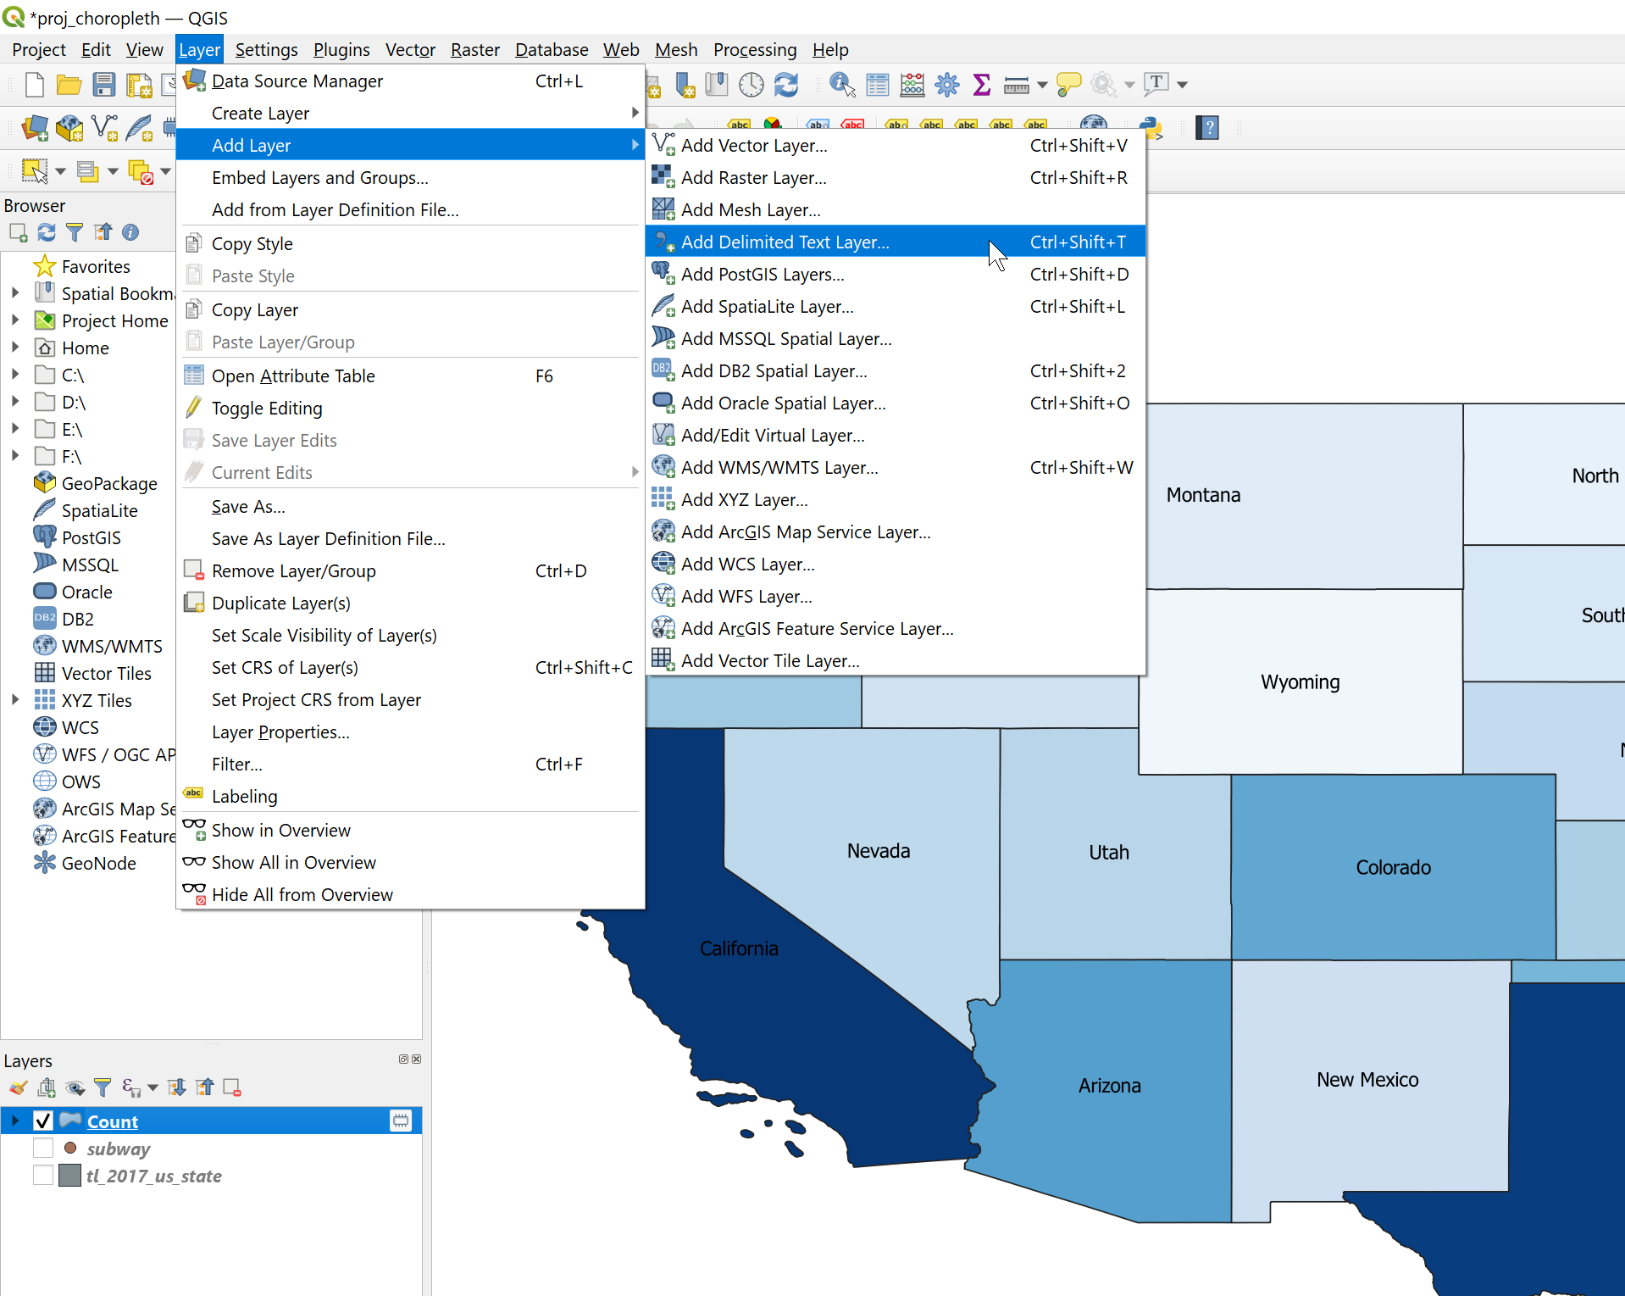
Task: Click the Filter Legend funnel icon
Action: click(103, 1087)
